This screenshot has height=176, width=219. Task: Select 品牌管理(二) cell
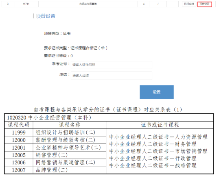tap(70, 170)
